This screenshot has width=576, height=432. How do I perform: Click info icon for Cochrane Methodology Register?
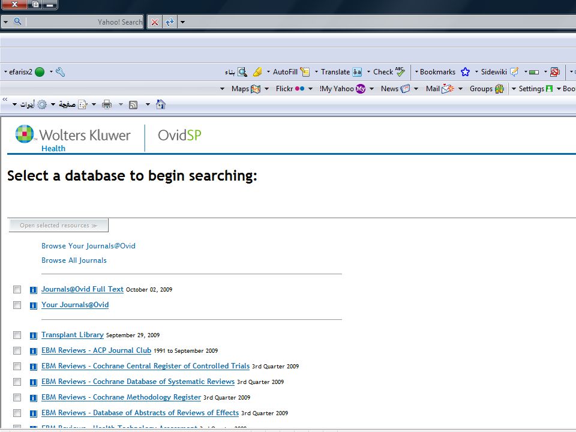click(34, 398)
